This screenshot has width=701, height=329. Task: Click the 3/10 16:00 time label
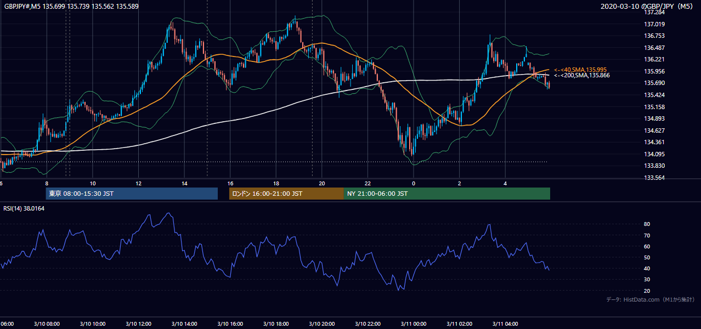231,324
